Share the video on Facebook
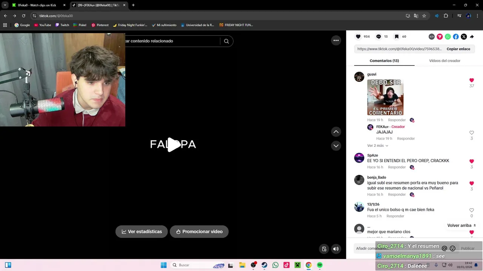 point(456,37)
